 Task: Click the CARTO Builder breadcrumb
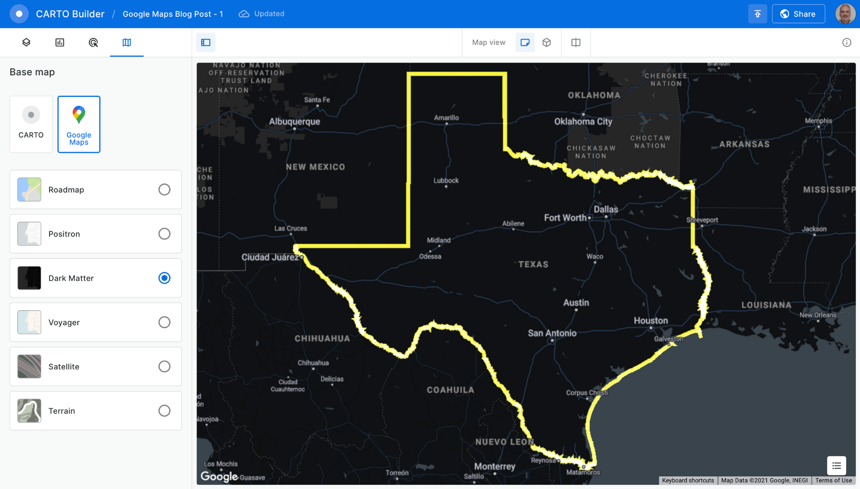[70, 14]
